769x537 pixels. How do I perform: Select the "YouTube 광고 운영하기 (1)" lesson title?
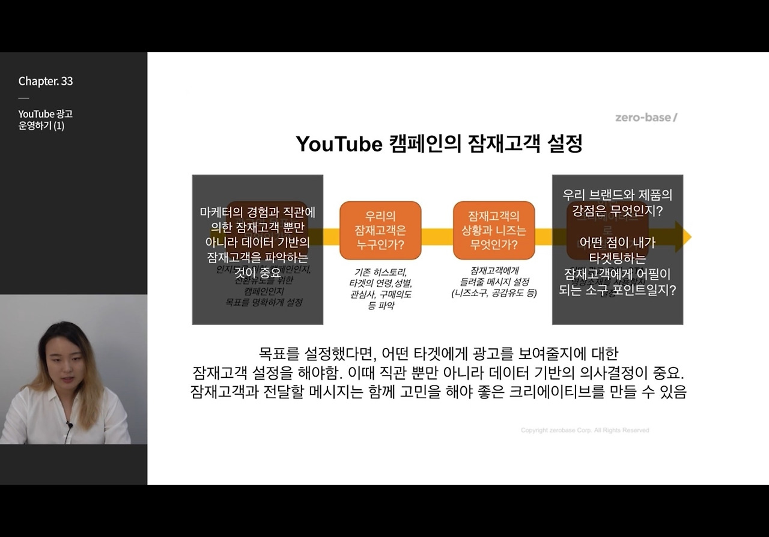click(46, 120)
